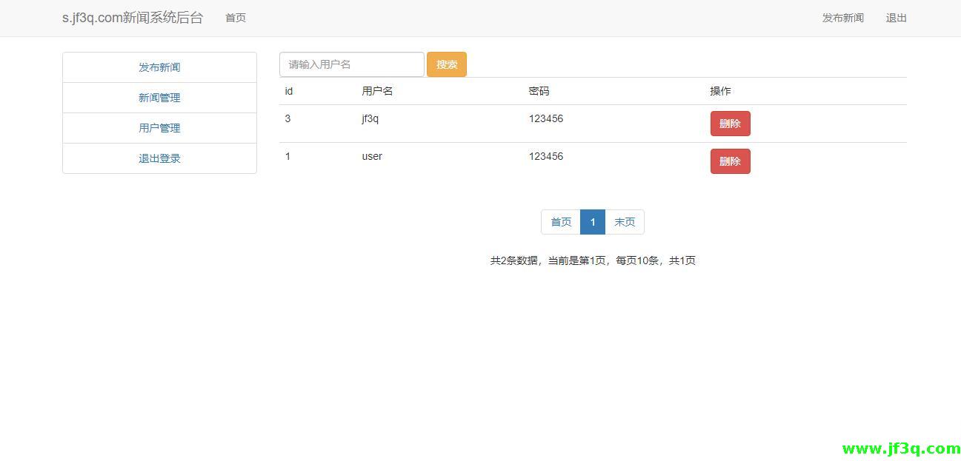Open the www.jf3q.com link
This screenshot has width=961, height=461.
(x=900, y=447)
